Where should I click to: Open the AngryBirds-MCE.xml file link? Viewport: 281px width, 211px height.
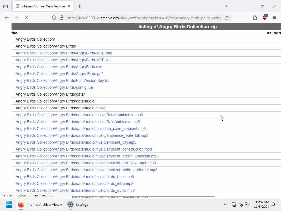(63, 60)
